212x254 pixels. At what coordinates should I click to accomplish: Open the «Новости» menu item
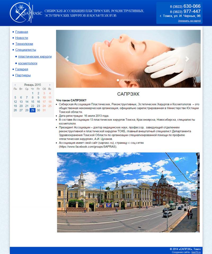click(21, 38)
